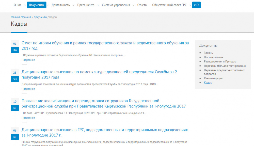Click the 10 Jul date badge
254x146 pixels.
15,105
